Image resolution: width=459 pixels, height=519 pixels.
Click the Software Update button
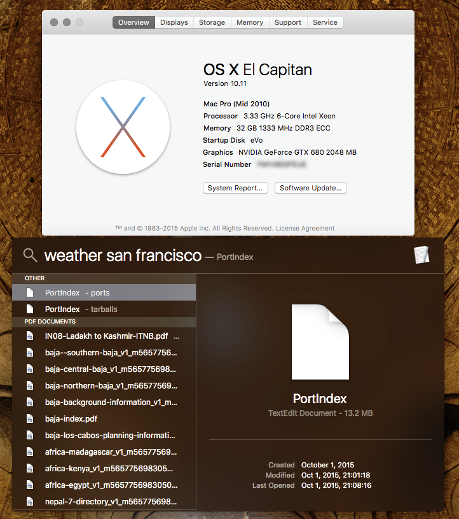coord(311,188)
